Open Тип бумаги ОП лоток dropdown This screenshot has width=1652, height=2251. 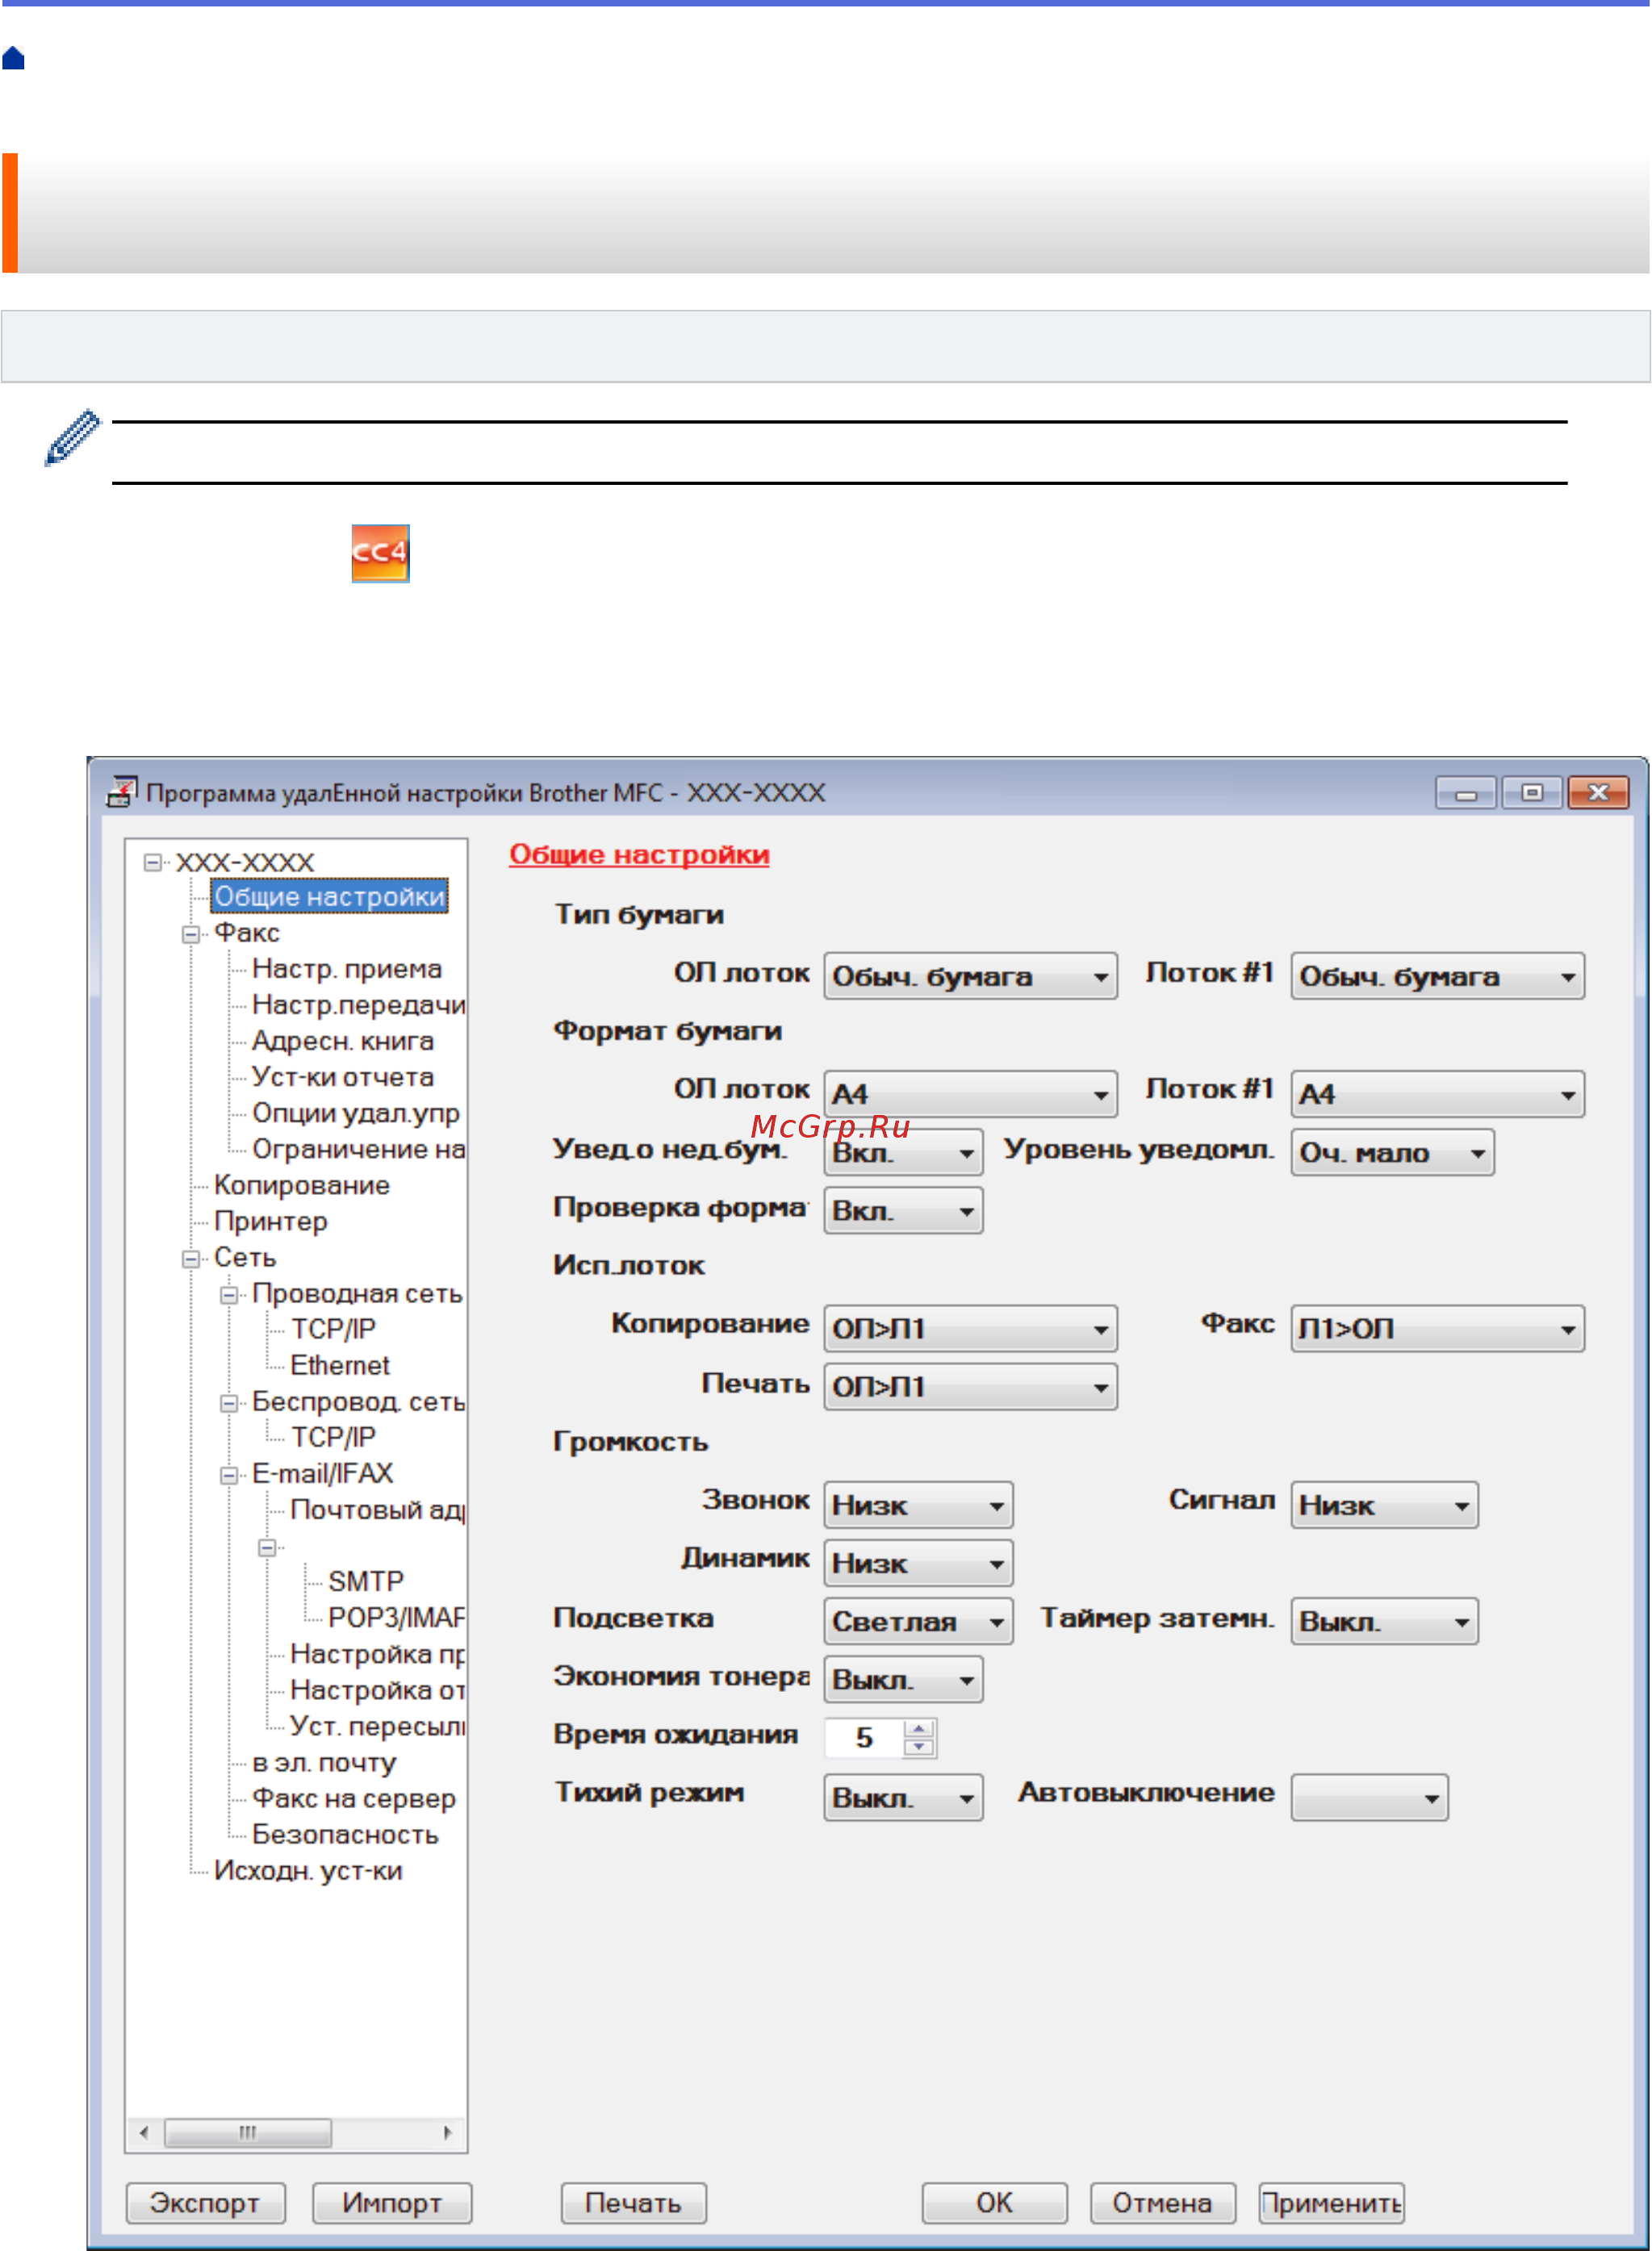pyautogui.click(x=970, y=975)
